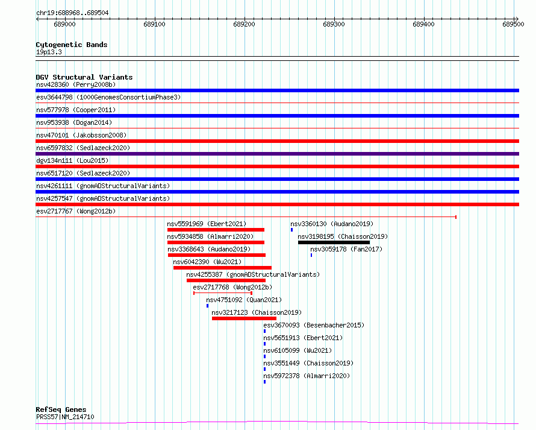This screenshot has width=536, height=430.
Task: Click nsv6517120 (Sedlazeck2020) label
Action: tap(83, 173)
